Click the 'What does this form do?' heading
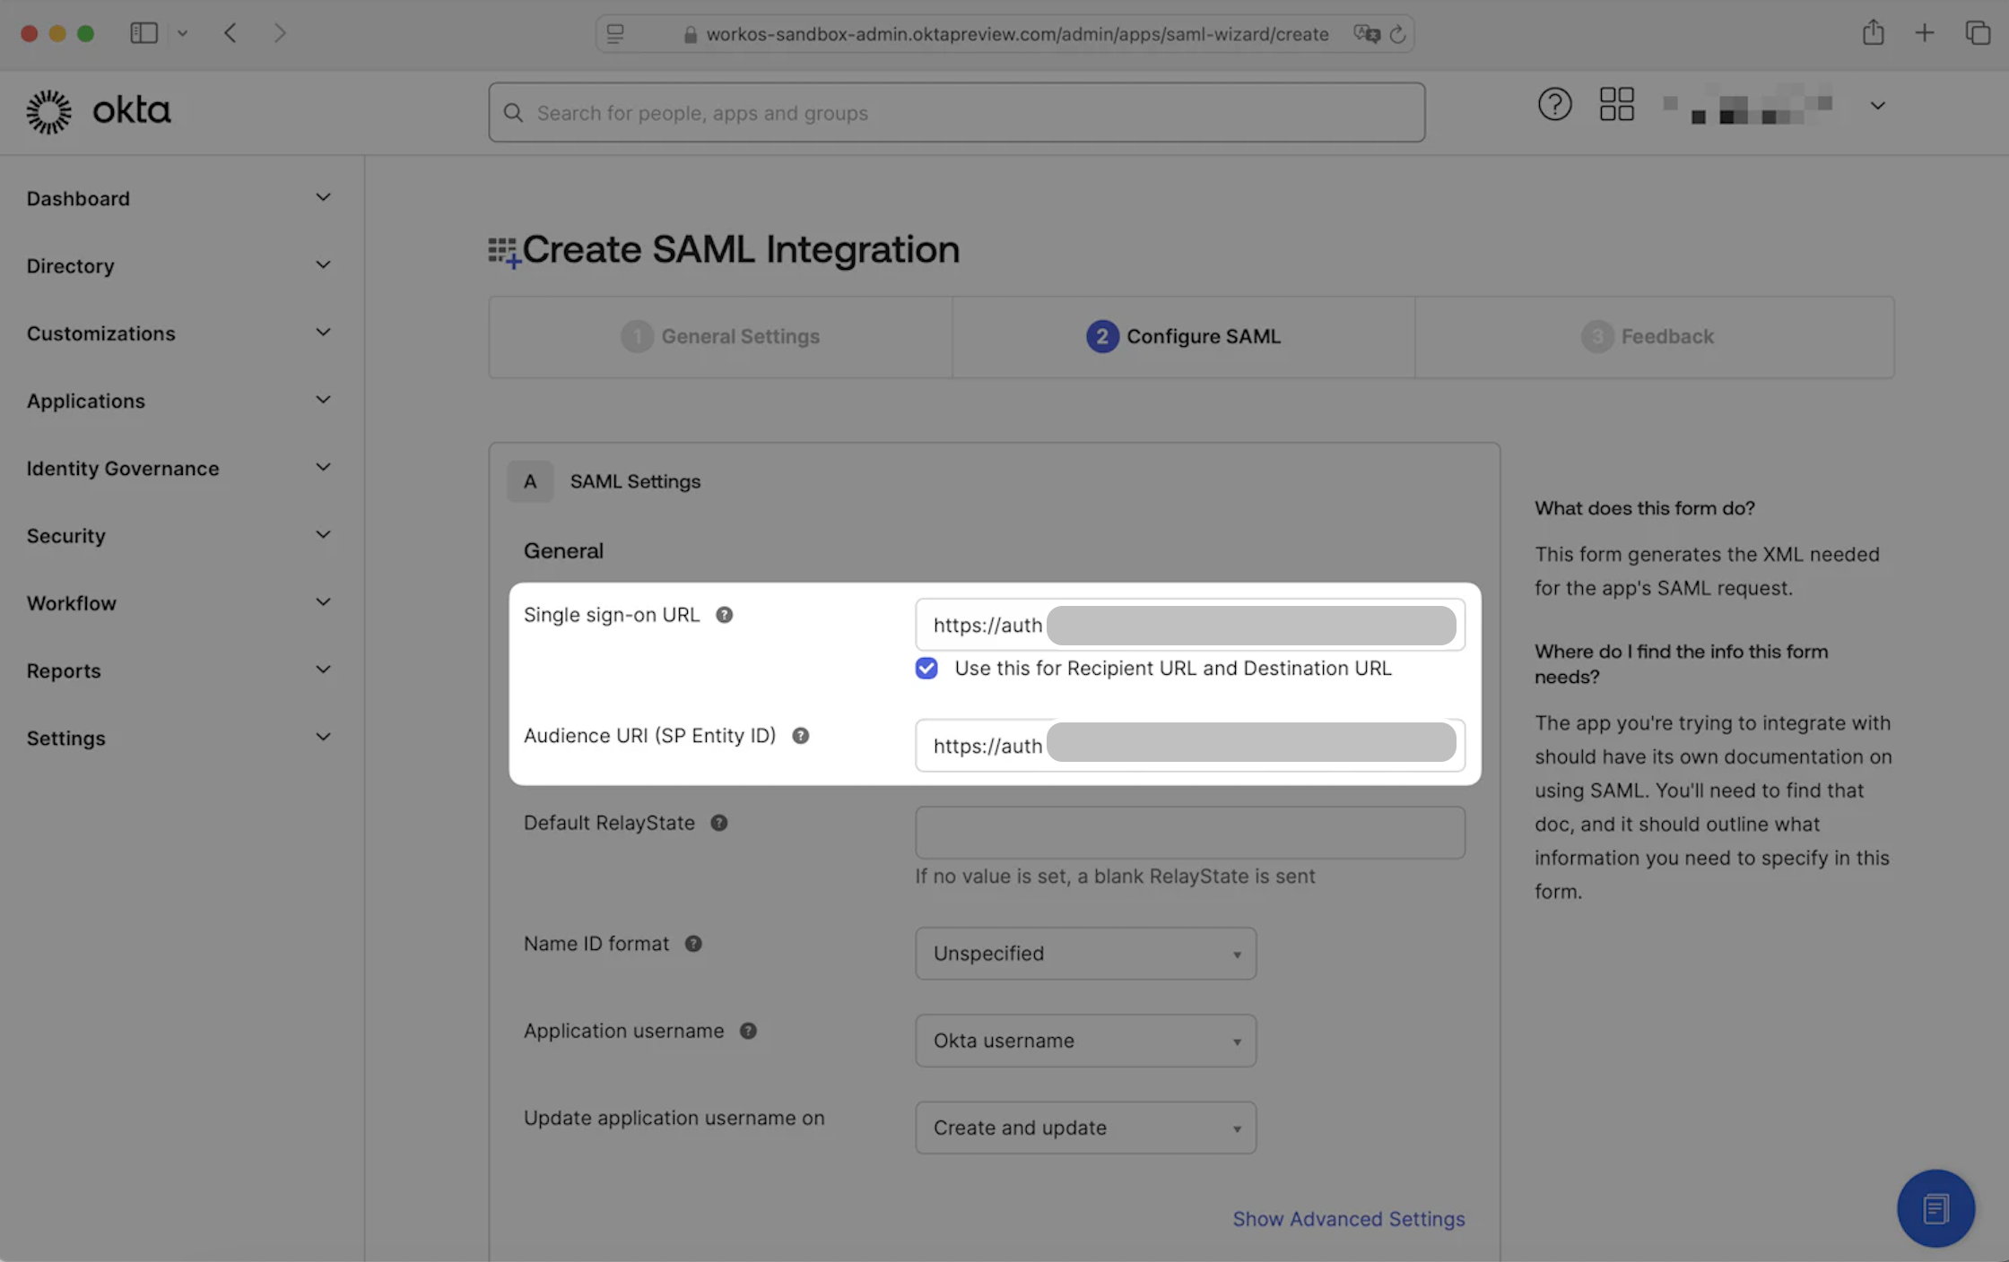2009x1262 pixels. tap(1644, 508)
